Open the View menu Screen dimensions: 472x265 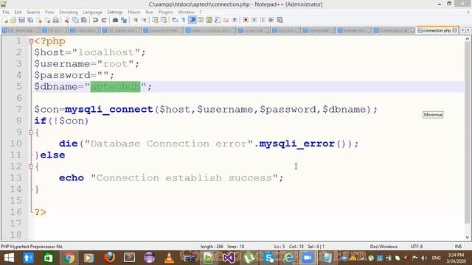(x=49, y=12)
